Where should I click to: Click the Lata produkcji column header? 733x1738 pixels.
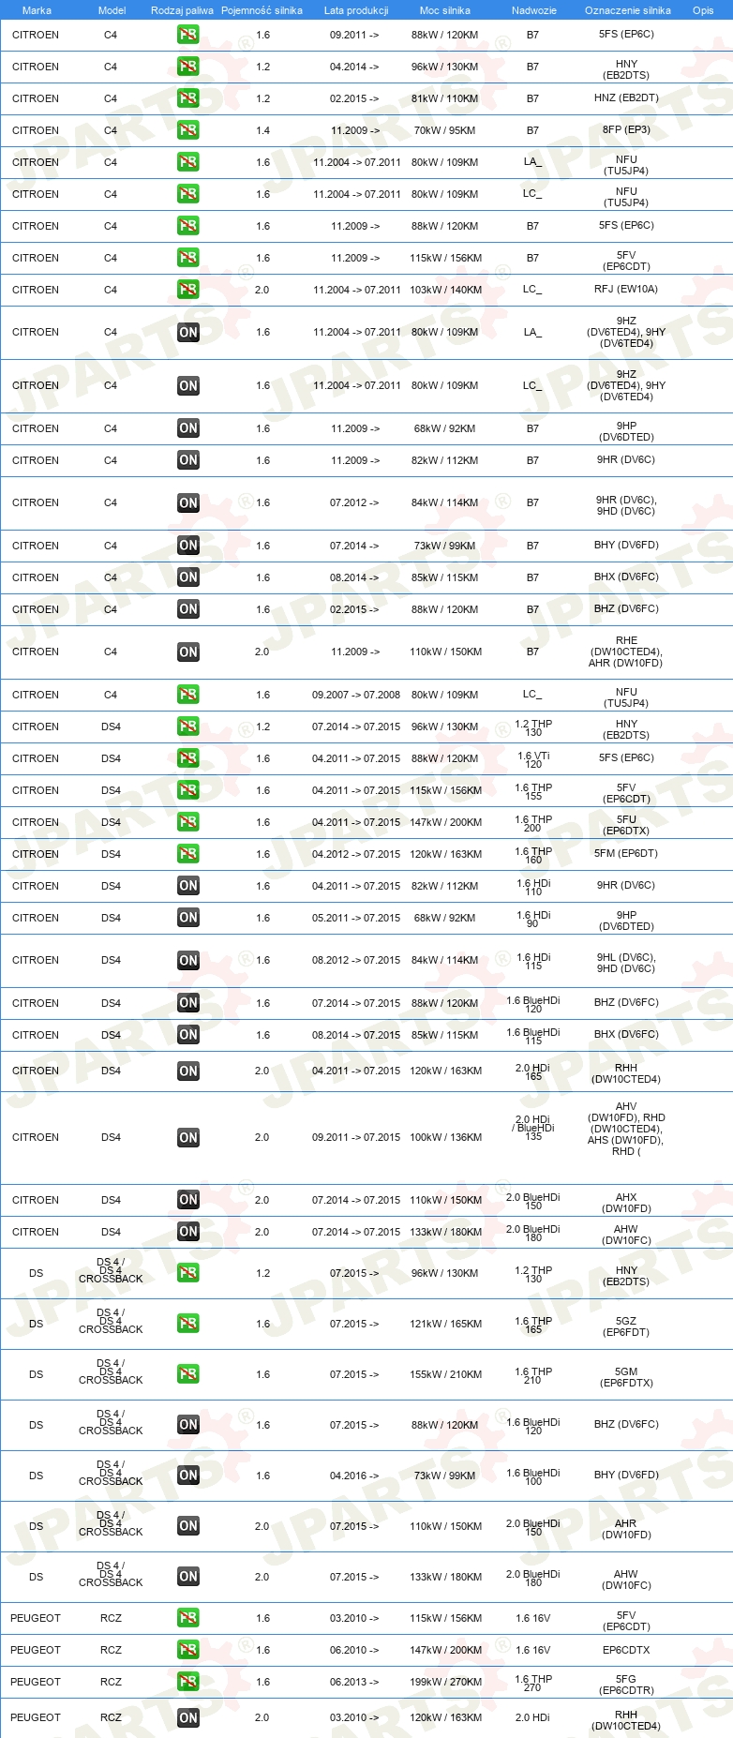(356, 10)
